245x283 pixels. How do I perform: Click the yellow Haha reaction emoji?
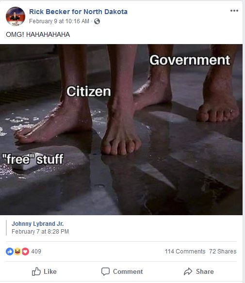(x=17, y=251)
